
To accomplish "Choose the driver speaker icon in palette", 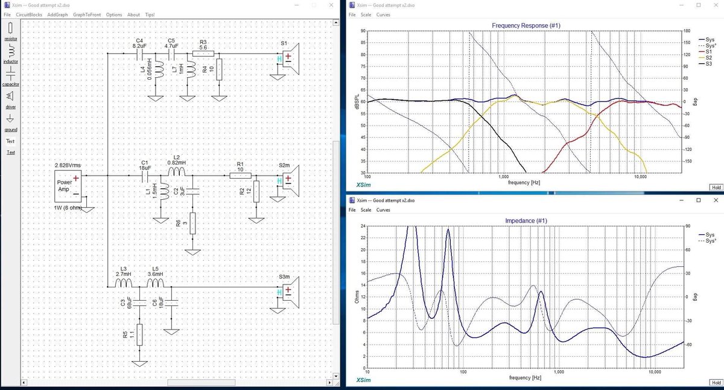I will (10, 96).
